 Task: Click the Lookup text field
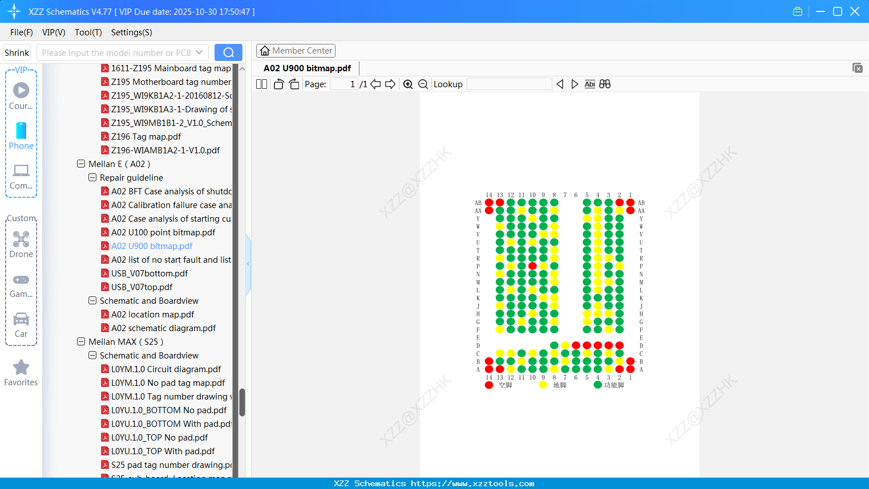pyautogui.click(x=510, y=84)
